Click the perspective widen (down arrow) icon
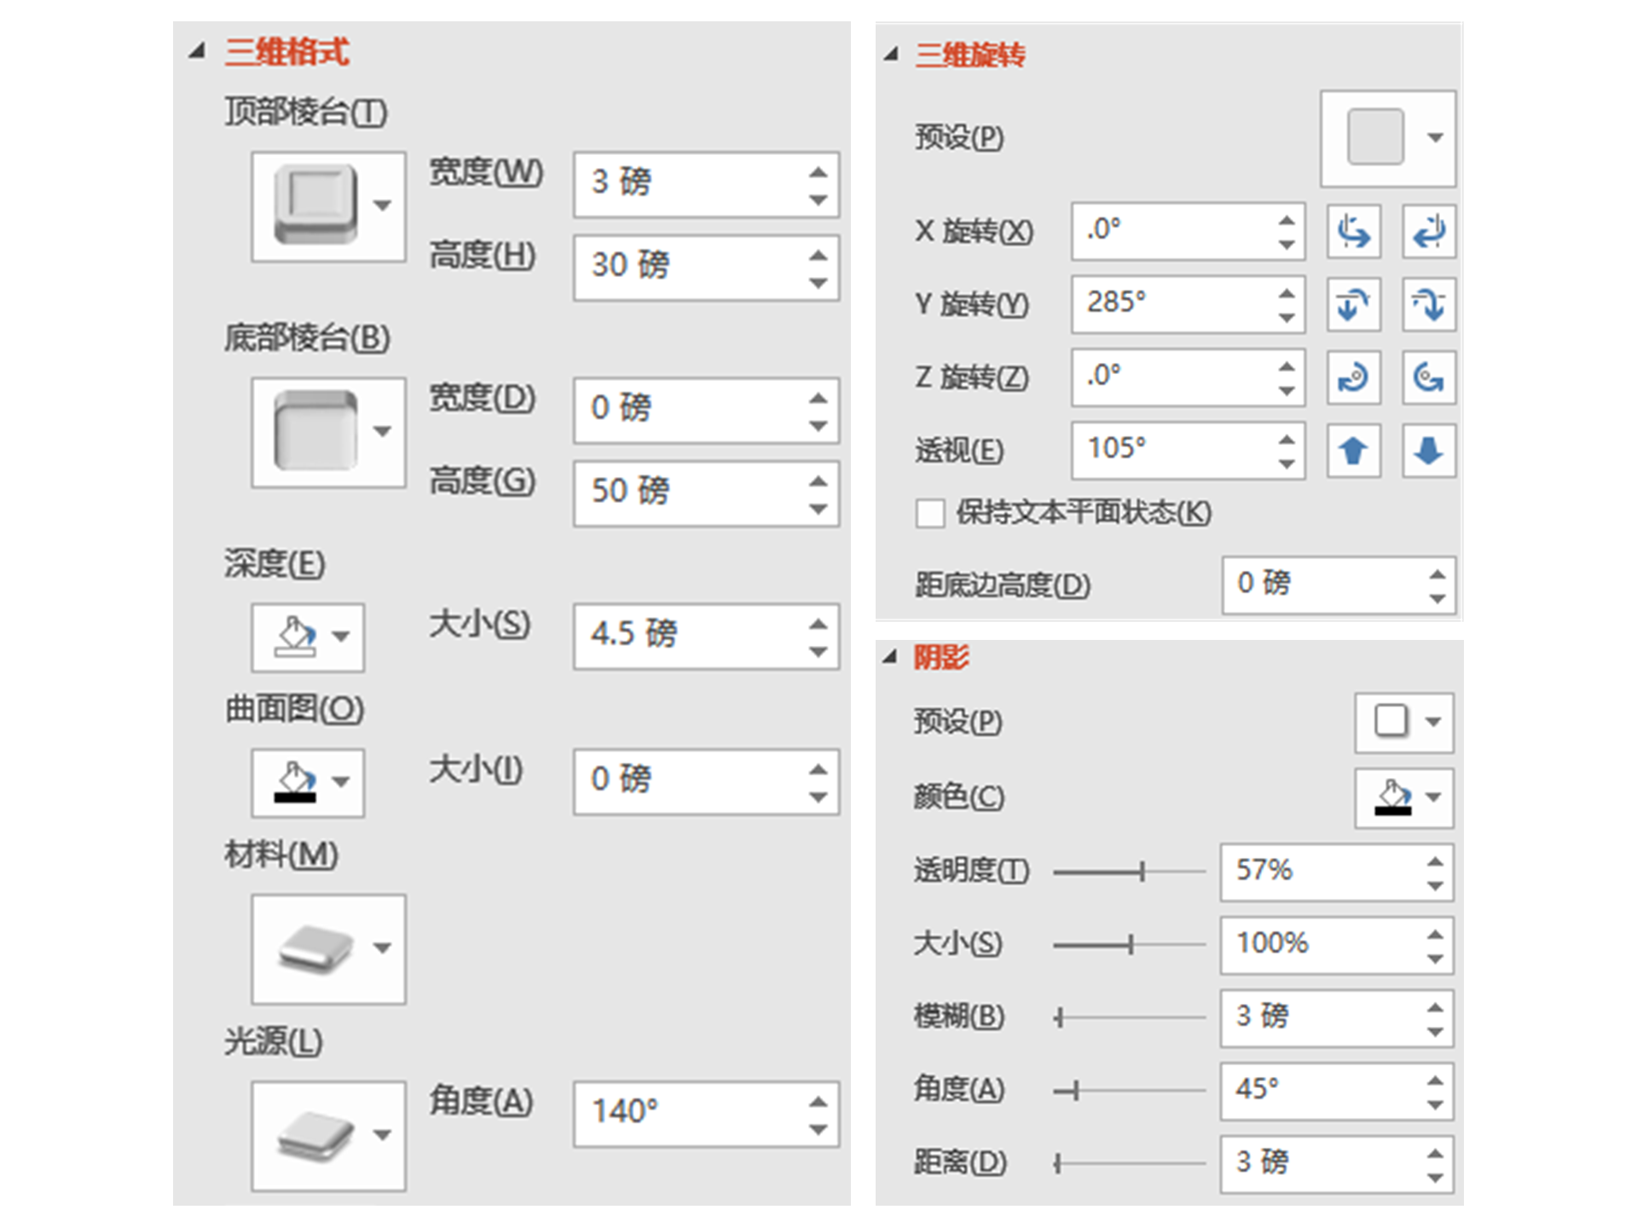Screen dimensions: 1637x1227 (x=1428, y=451)
